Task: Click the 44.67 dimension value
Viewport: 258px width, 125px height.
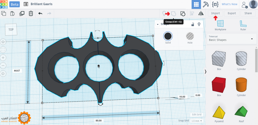Action: [x=17, y=71]
